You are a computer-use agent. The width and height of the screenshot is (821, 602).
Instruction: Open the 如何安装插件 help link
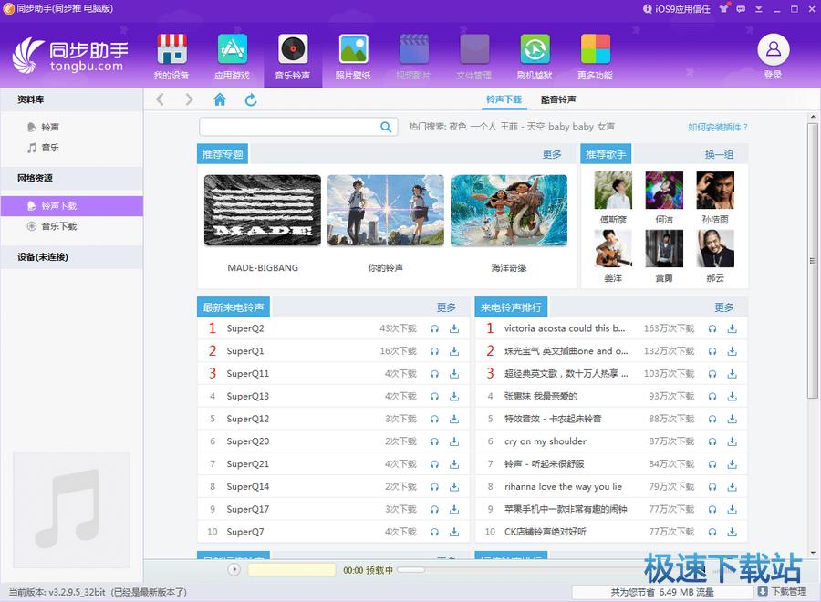(x=718, y=127)
